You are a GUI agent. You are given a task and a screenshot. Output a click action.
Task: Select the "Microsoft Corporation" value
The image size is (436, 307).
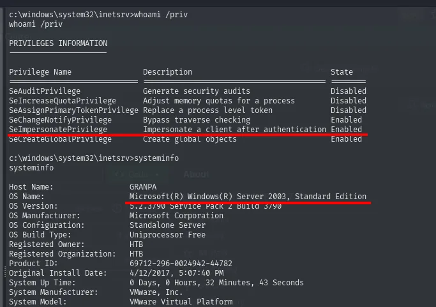[x=176, y=216]
